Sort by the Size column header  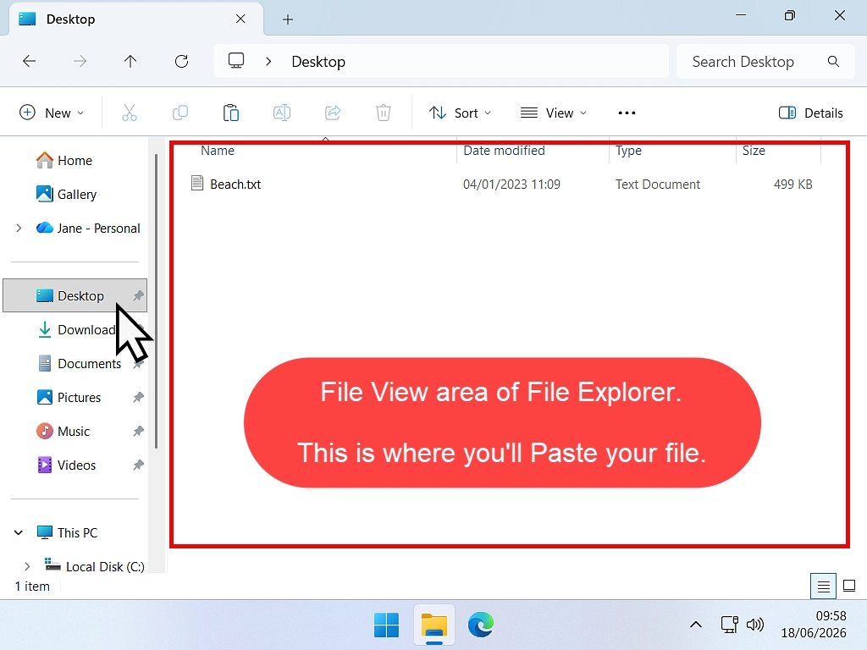[754, 151]
